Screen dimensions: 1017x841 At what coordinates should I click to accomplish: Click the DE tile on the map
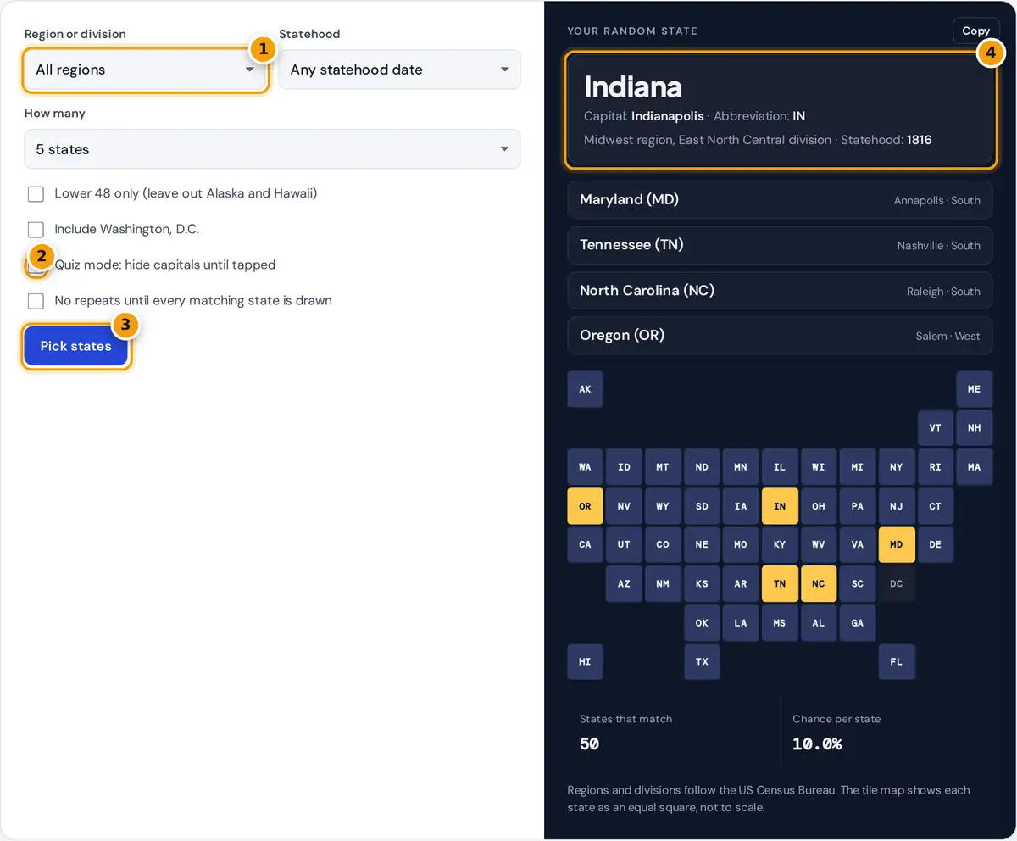click(935, 544)
